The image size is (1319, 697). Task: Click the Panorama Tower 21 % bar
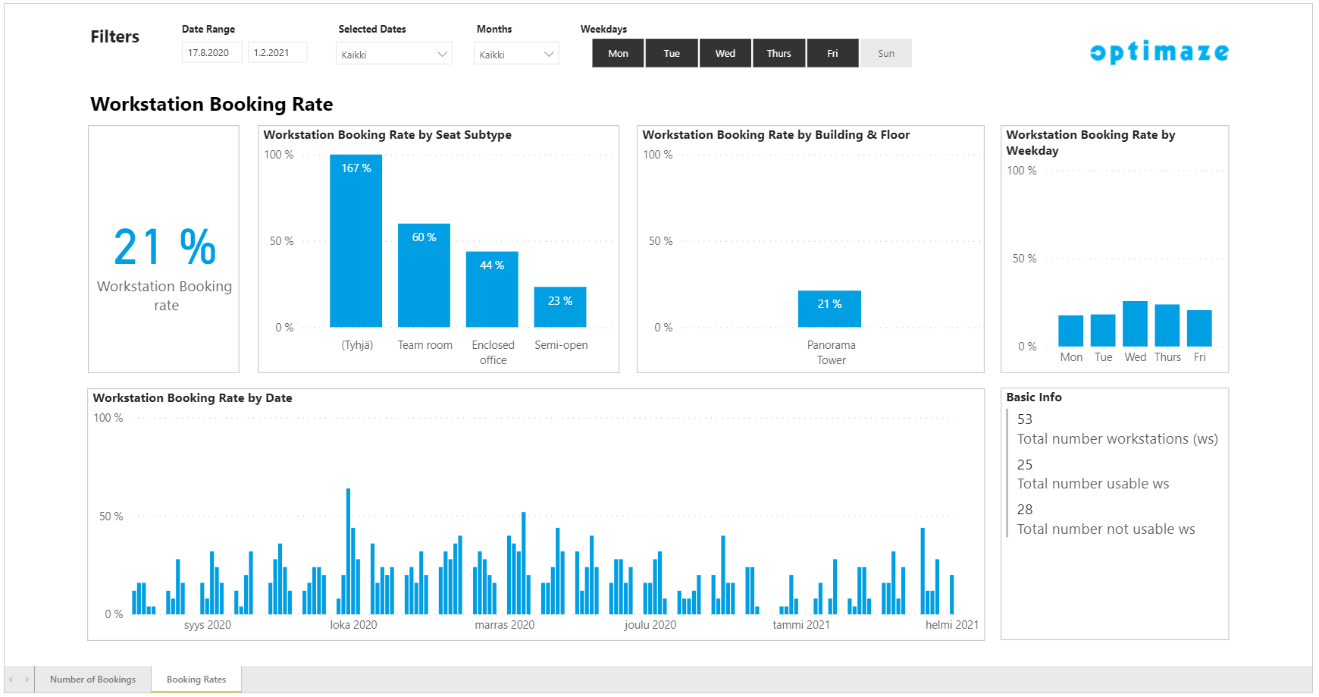(829, 309)
